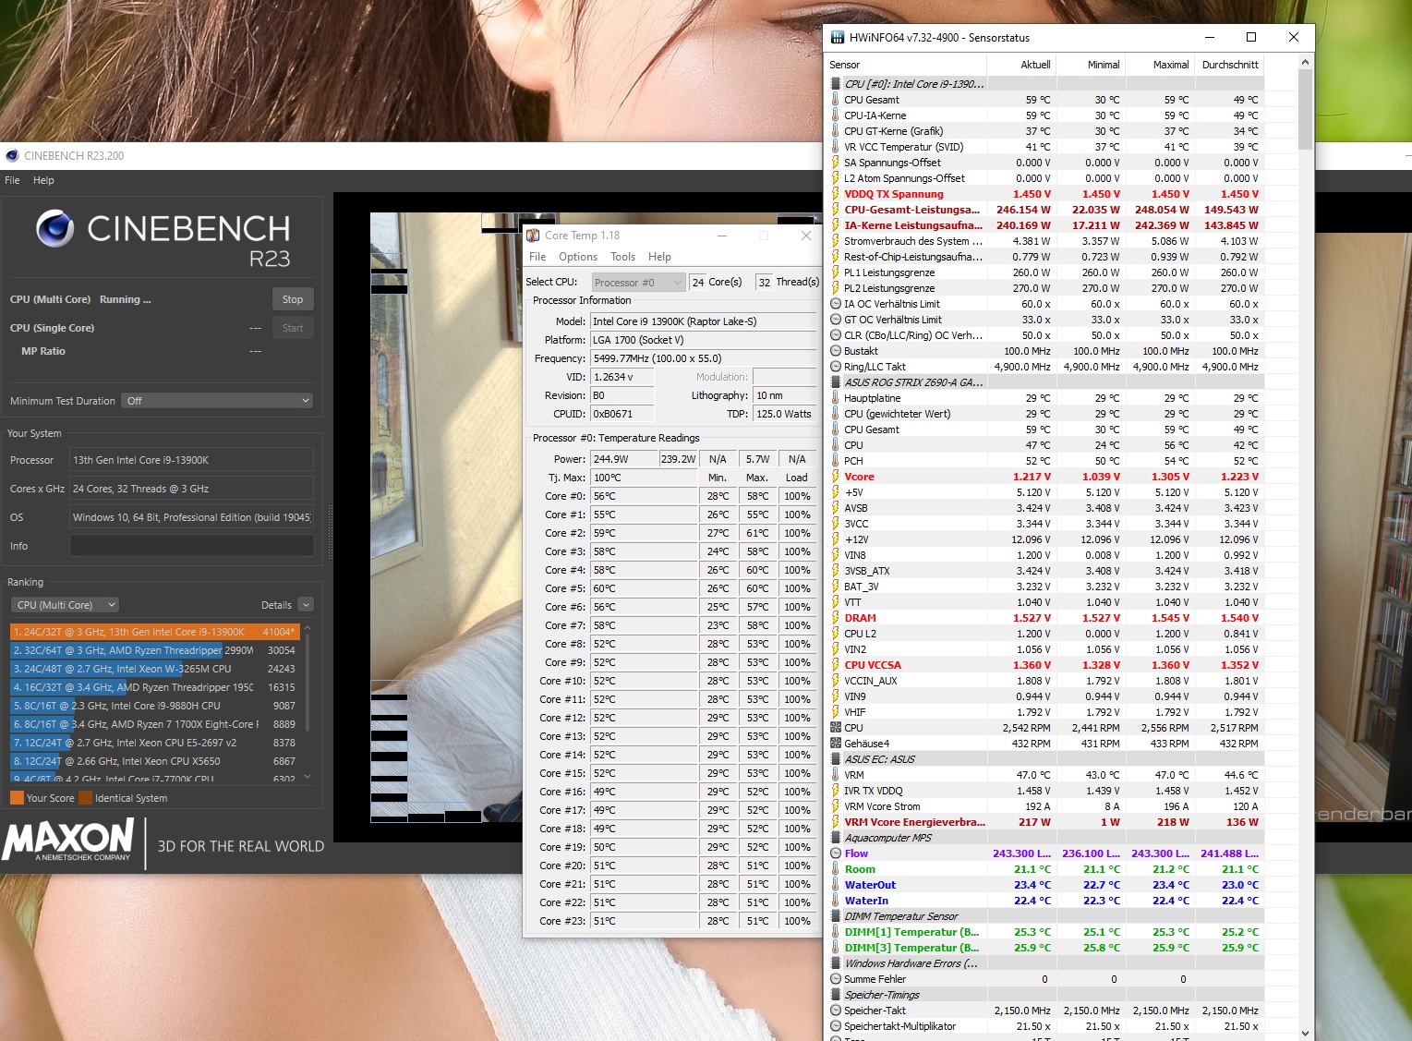1412x1041 pixels.
Task: Click the CPU-Gesamt-Leistungsaufnahme sensor row
Action: tap(1045, 210)
